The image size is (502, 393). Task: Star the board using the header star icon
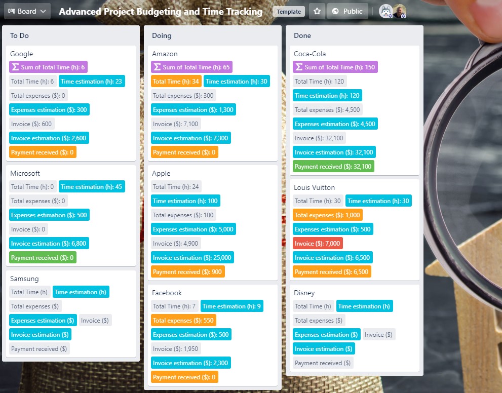(317, 11)
